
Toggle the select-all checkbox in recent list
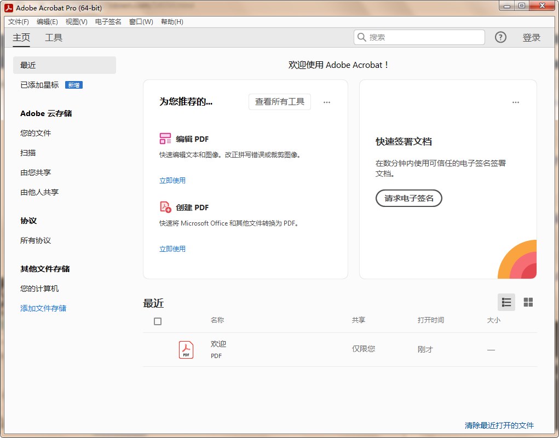pyautogui.click(x=158, y=321)
